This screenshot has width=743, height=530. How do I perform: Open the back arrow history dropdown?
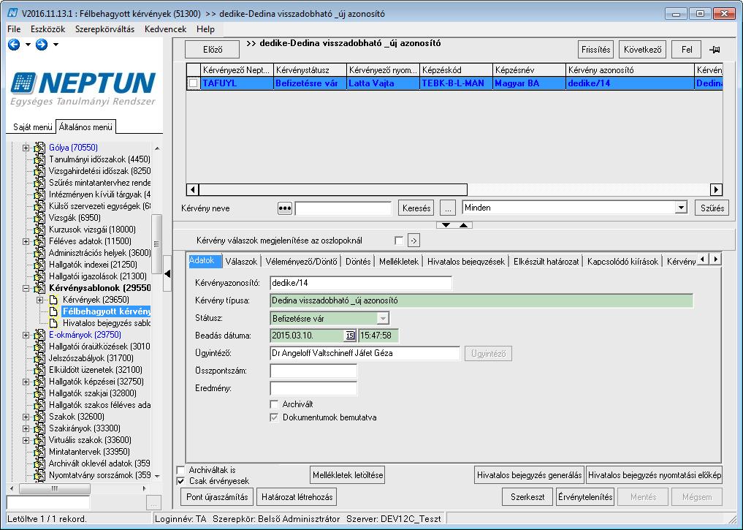click(x=28, y=45)
